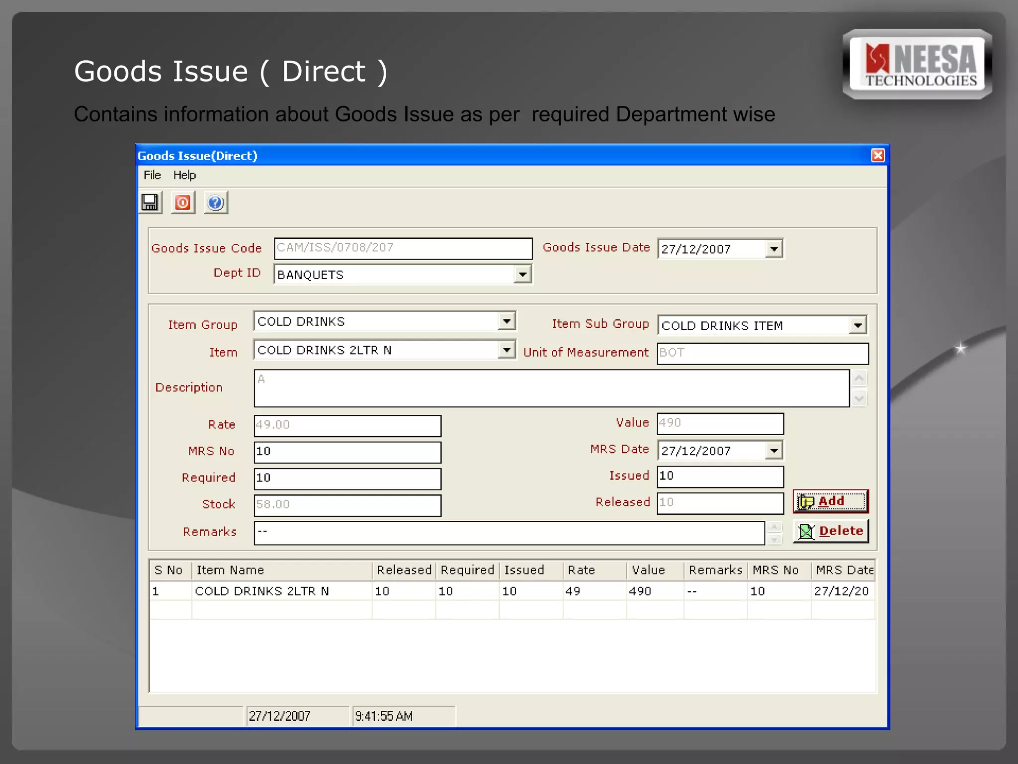
Task: Close the Goods Issue(Direct) window
Action: point(878,155)
